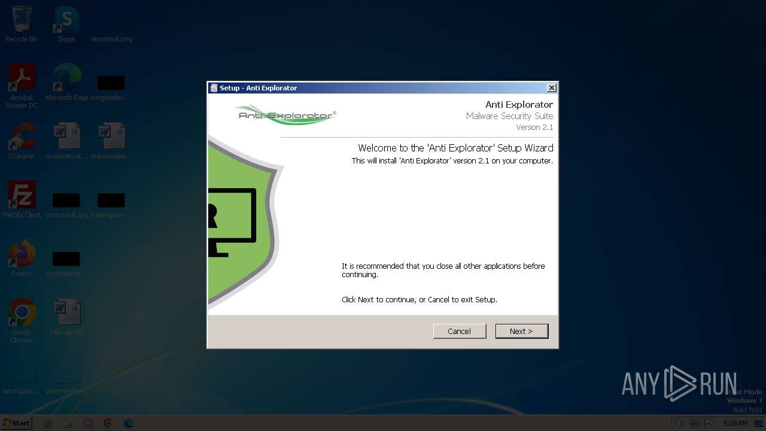Select the percentafter desktop file
The width and height of the screenshot is (766, 431).
click(x=66, y=382)
